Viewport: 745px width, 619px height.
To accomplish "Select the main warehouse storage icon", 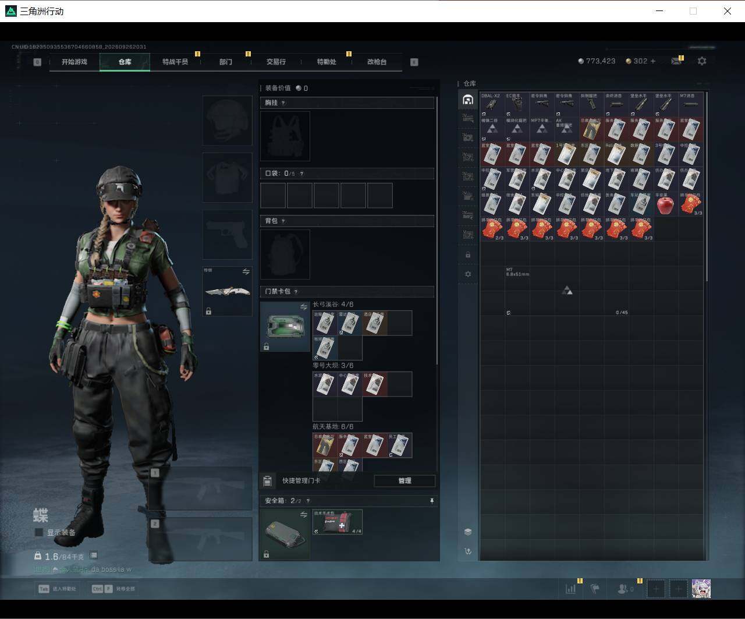I will [468, 100].
